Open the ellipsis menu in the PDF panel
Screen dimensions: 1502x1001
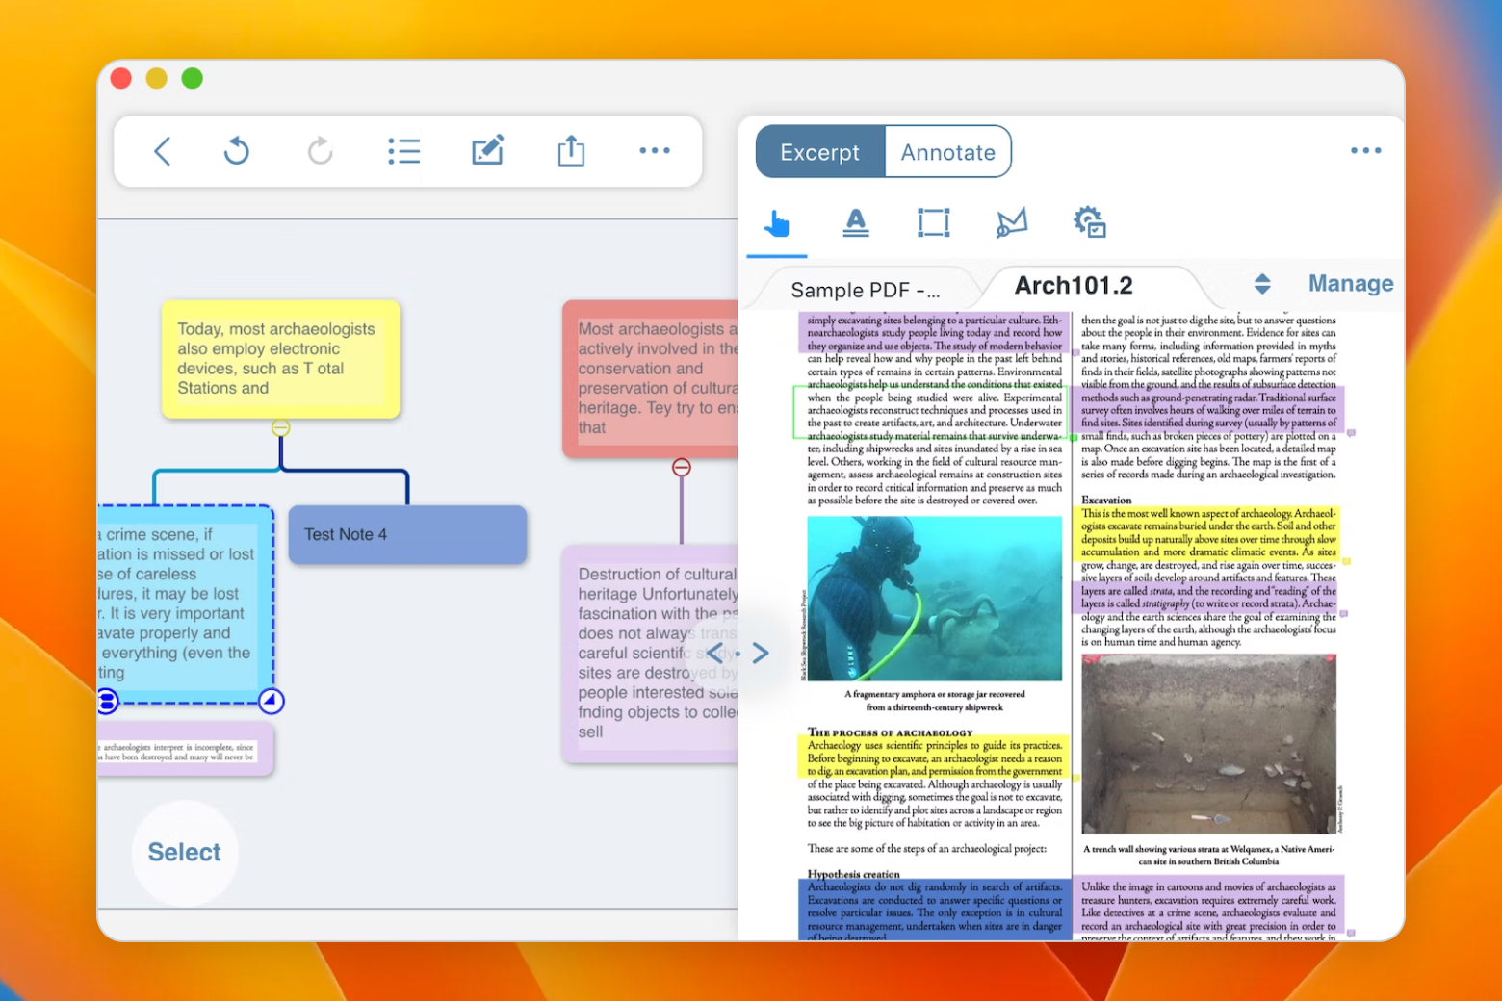1367,151
